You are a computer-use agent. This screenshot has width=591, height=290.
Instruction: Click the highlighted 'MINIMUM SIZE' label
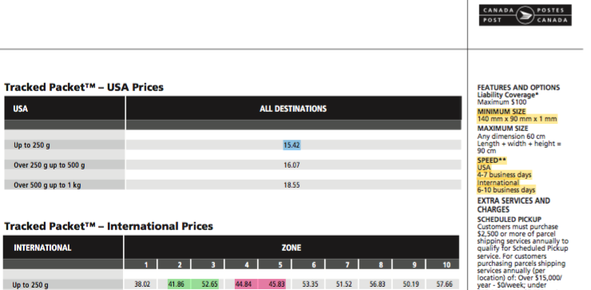pos(502,112)
